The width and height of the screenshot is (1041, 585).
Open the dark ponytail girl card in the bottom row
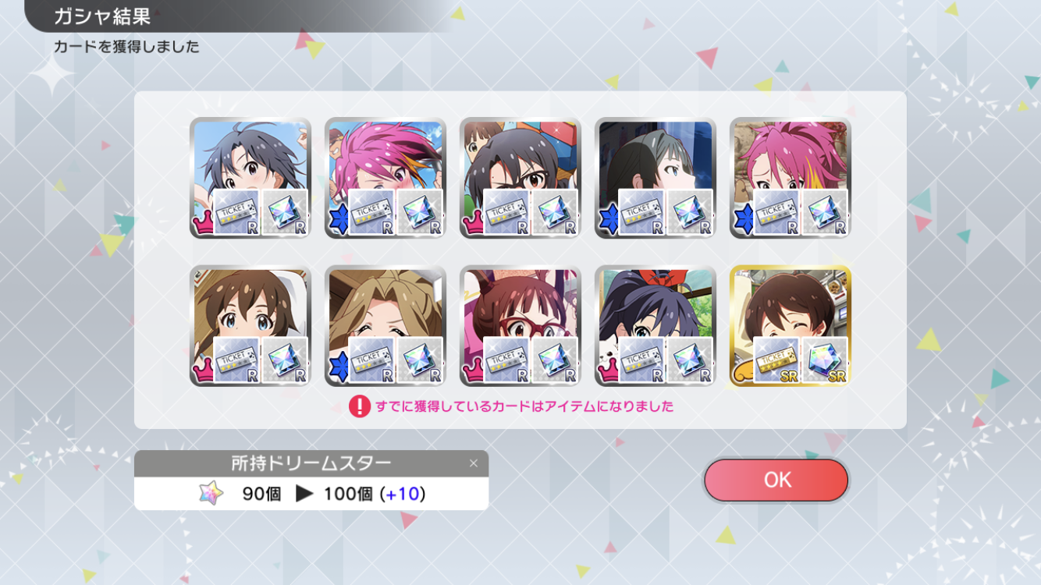(x=656, y=326)
